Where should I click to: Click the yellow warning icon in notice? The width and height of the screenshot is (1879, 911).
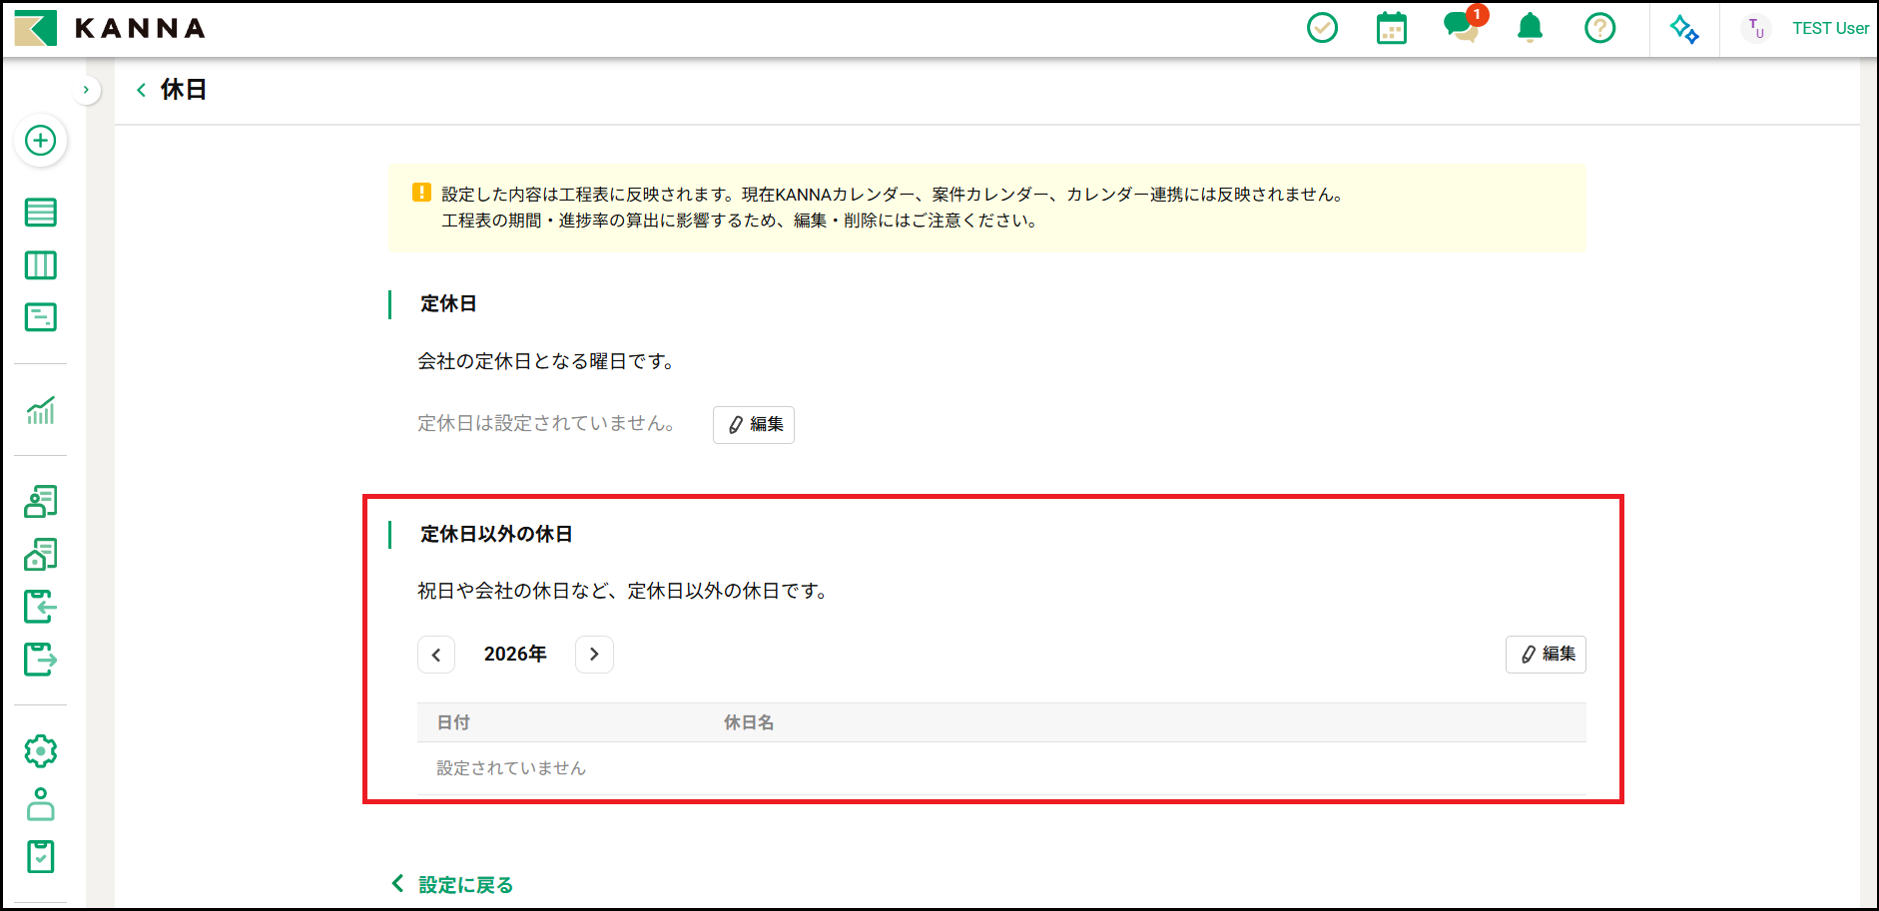pos(421,193)
